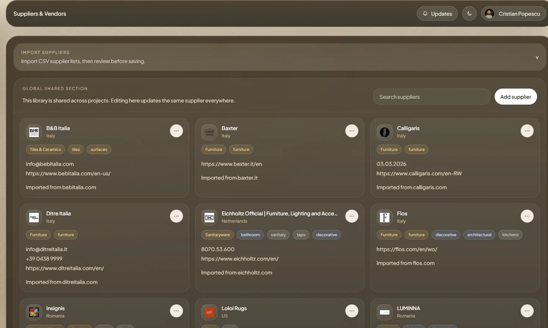
Task: Click the 03.03.2026 value on Calligaris
Action: point(391,164)
